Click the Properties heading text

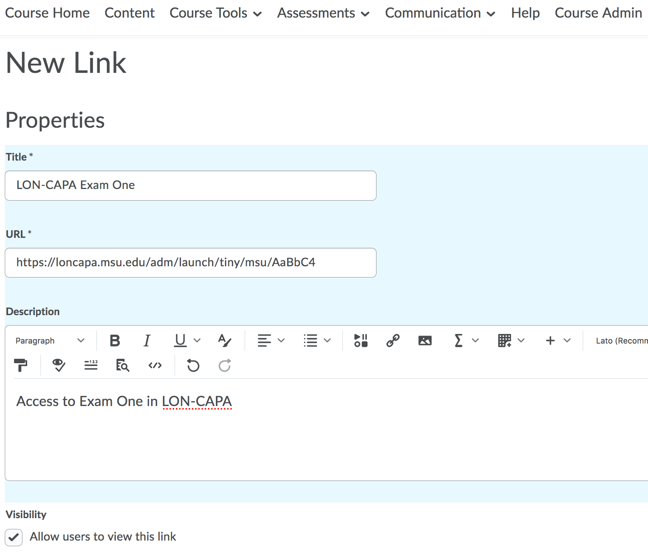click(x=55, y=121)
